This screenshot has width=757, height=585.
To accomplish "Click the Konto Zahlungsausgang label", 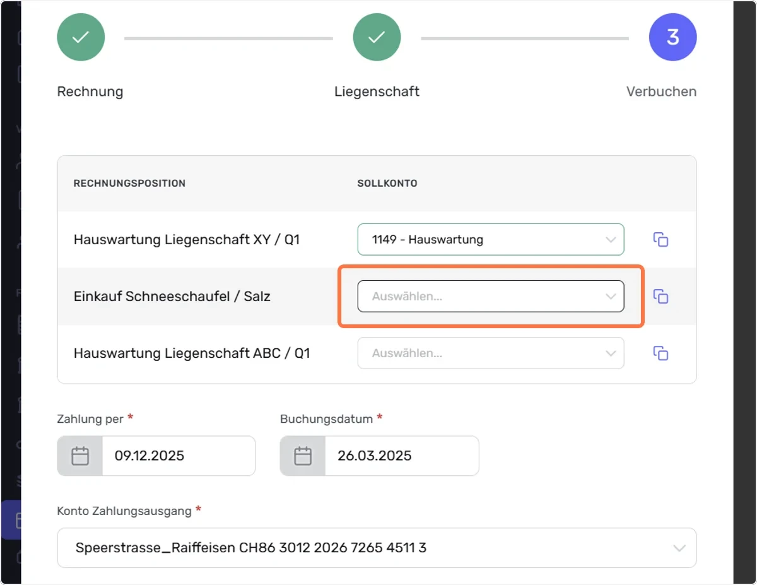I will (x=124, y=511).
